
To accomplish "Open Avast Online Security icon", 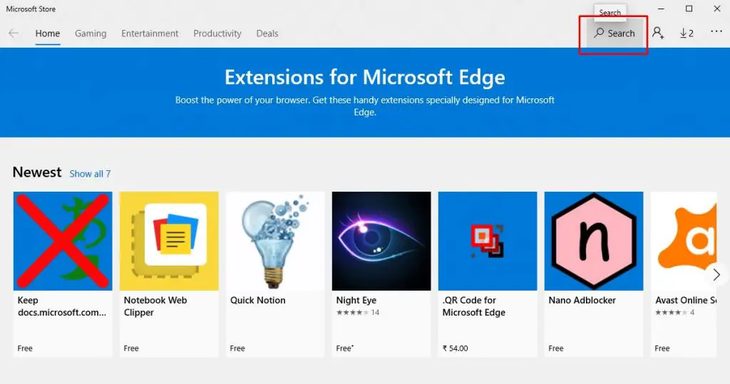I will tap(684, 241).
